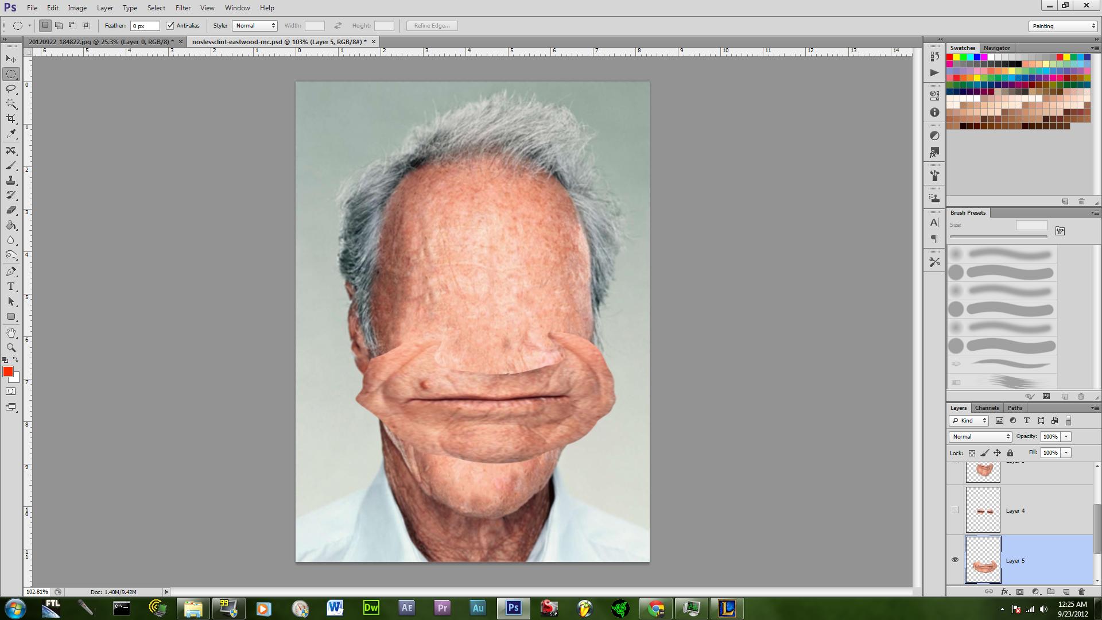Delete layer with trash icon
This screenshot has width=1102, height=620.
click(1081, 591)
